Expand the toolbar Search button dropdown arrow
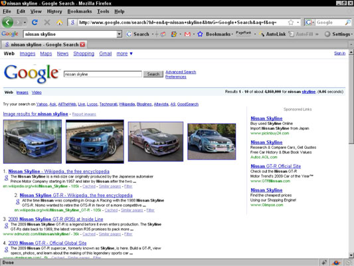 [x=152, y=35]
